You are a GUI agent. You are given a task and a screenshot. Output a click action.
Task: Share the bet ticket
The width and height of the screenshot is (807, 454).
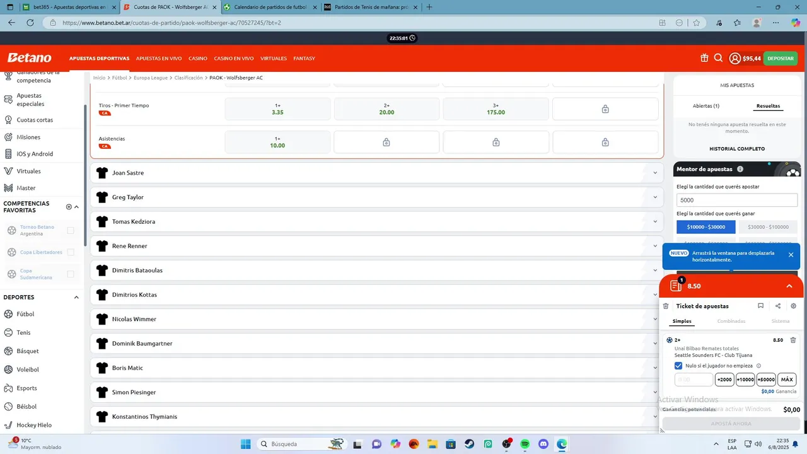pos(777,306)
